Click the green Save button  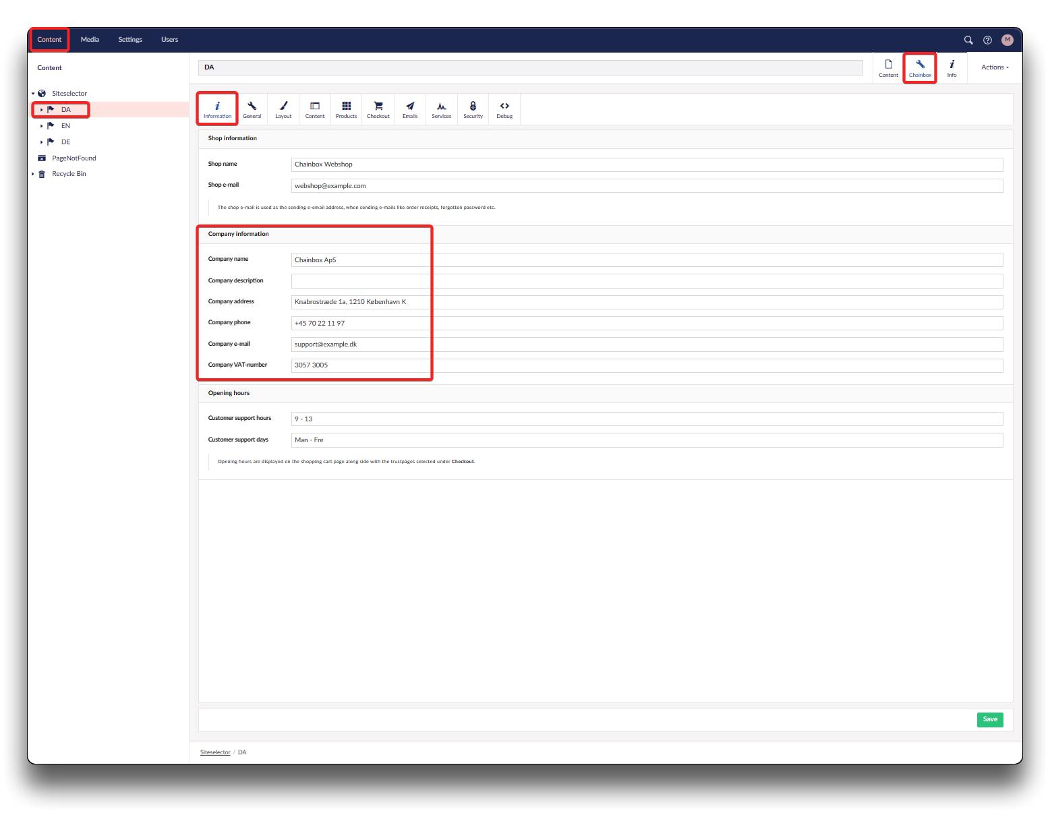point(989,719)
